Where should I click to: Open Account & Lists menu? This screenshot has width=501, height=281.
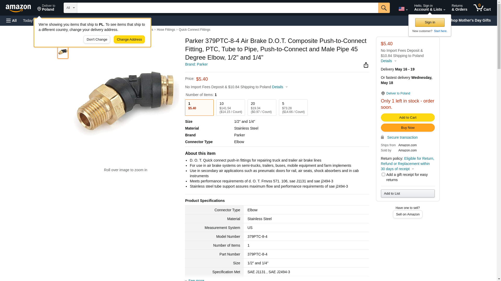[x=429, y=8]
